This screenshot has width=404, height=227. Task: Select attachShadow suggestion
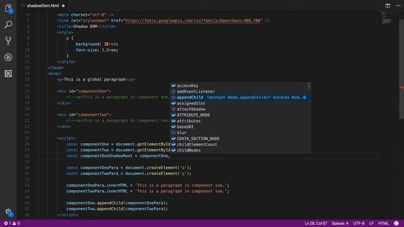point(240,109)
